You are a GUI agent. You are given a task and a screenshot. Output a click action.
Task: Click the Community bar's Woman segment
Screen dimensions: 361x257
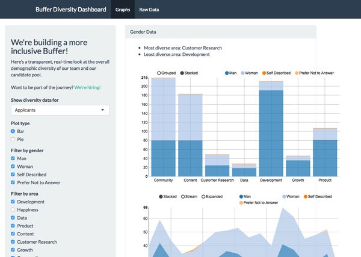pos(164,110)
